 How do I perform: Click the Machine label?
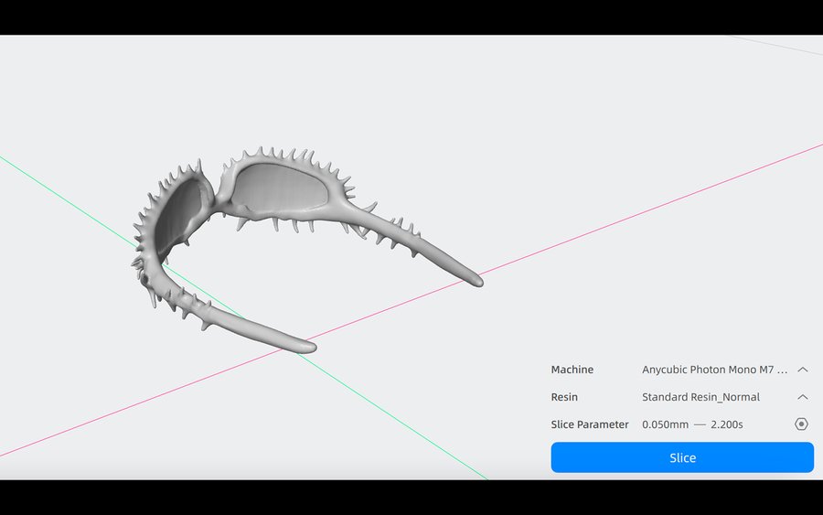point(572,370)
